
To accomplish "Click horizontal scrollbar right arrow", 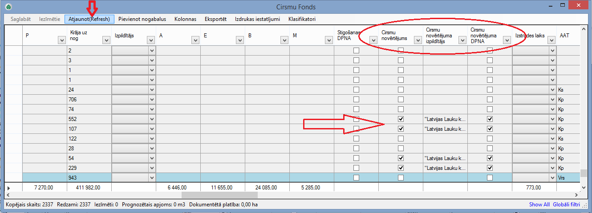I will coord(576,195).
